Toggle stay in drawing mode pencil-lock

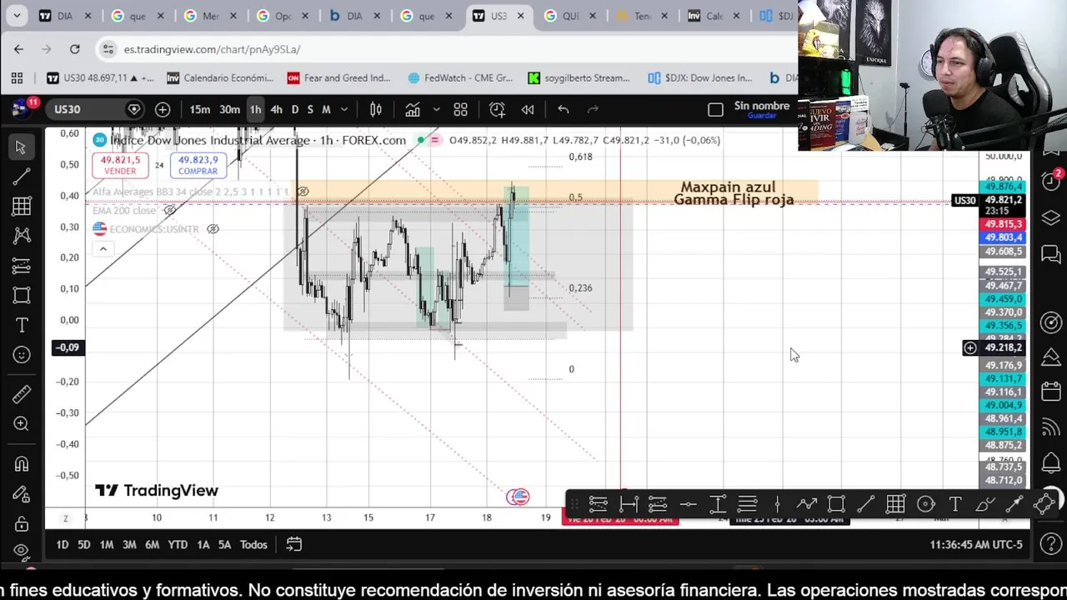21,495
